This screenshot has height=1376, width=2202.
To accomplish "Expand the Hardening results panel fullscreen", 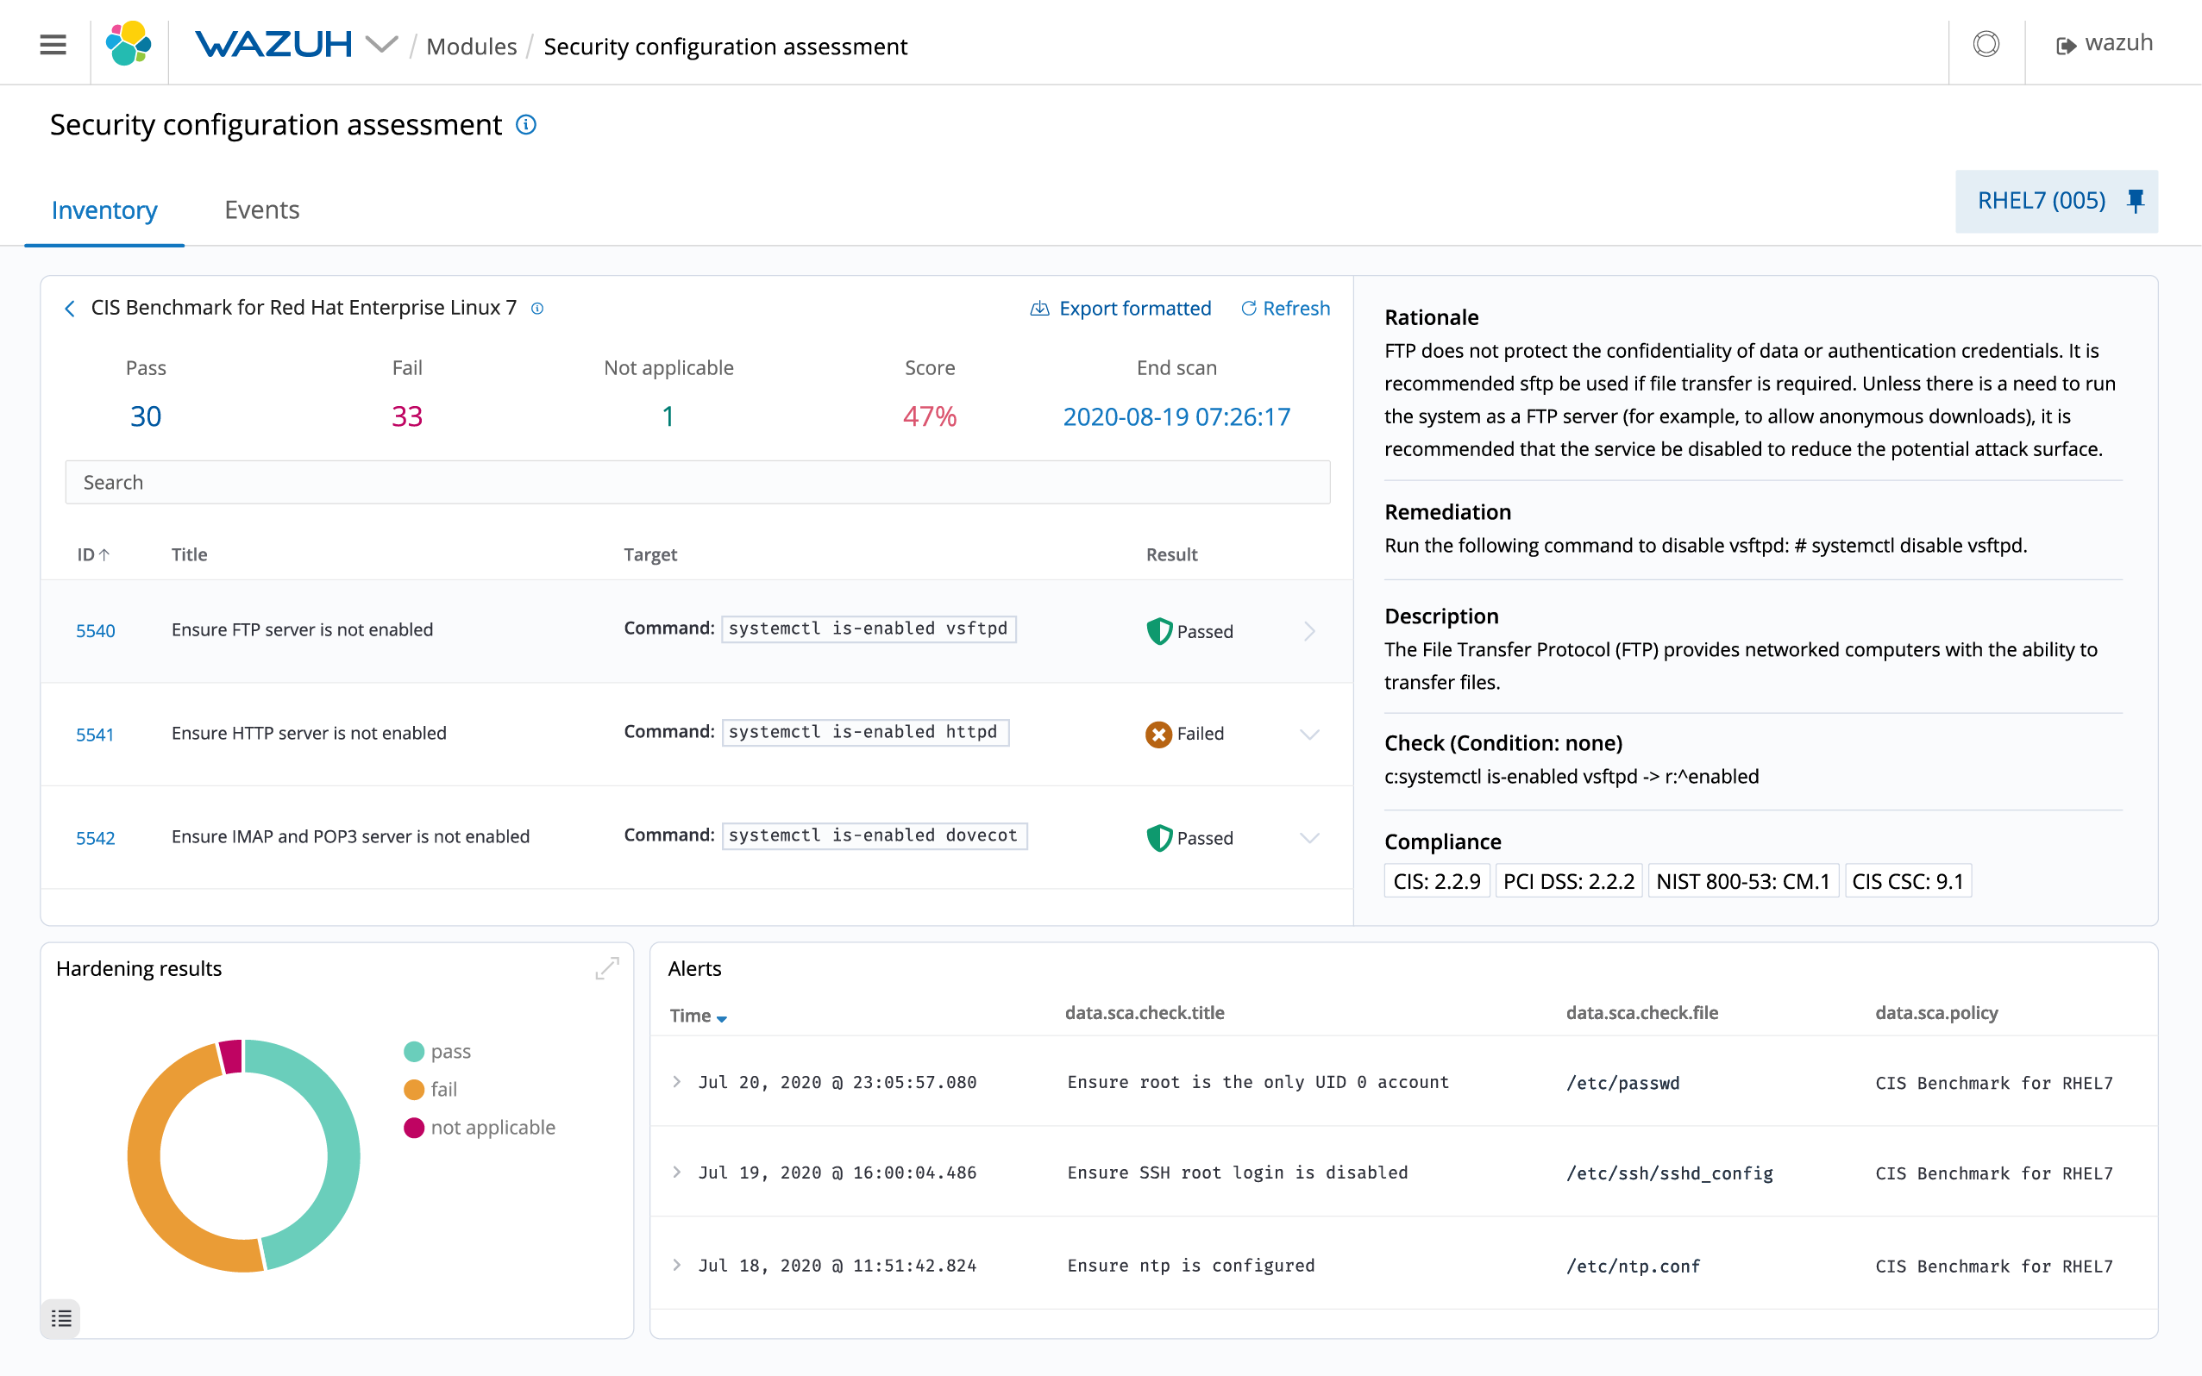I will pos(607,968).
